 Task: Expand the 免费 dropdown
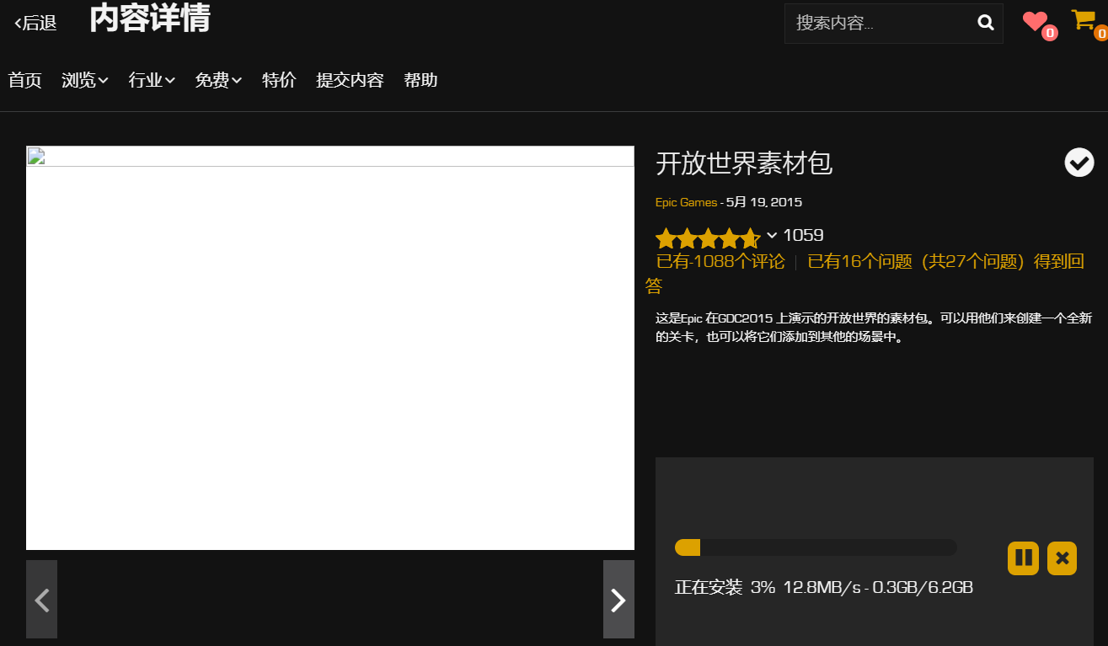pyautogui.click(x=217, y=80)
